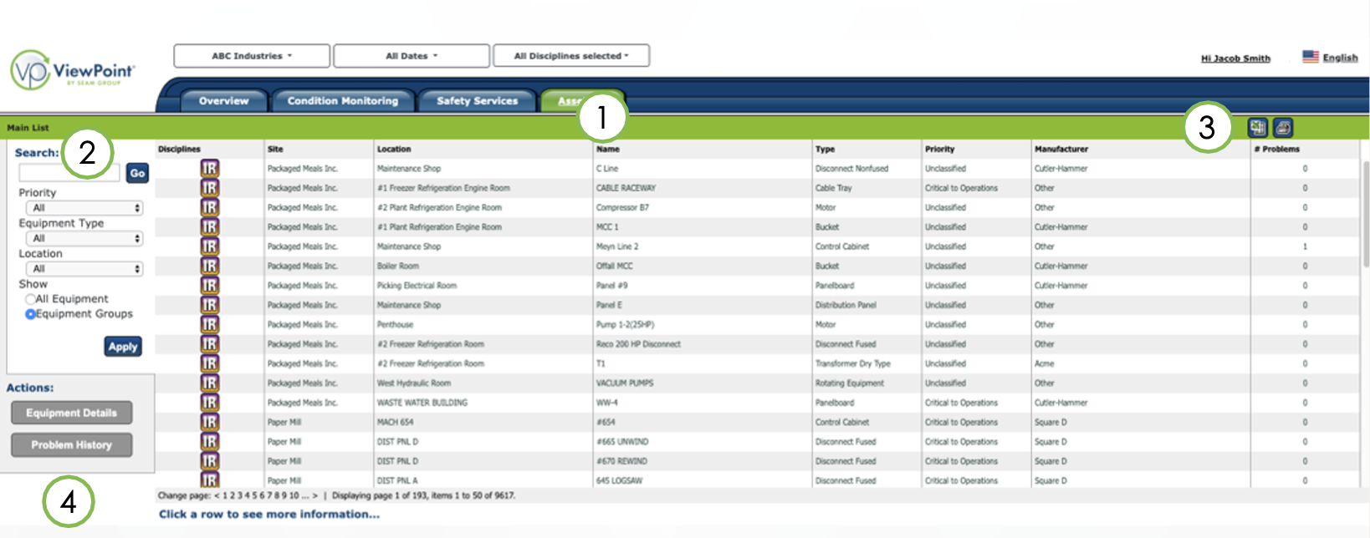This screenshot has height=538, width=1370.
Task: Click the IR icon for Panel E
Action: point(209,305)
